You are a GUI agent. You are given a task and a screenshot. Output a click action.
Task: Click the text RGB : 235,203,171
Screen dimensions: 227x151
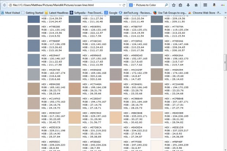click(x=135, y=116)
